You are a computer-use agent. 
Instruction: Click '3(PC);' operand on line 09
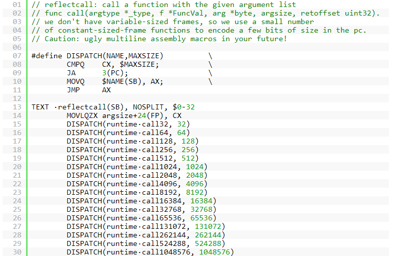point(115,73)
